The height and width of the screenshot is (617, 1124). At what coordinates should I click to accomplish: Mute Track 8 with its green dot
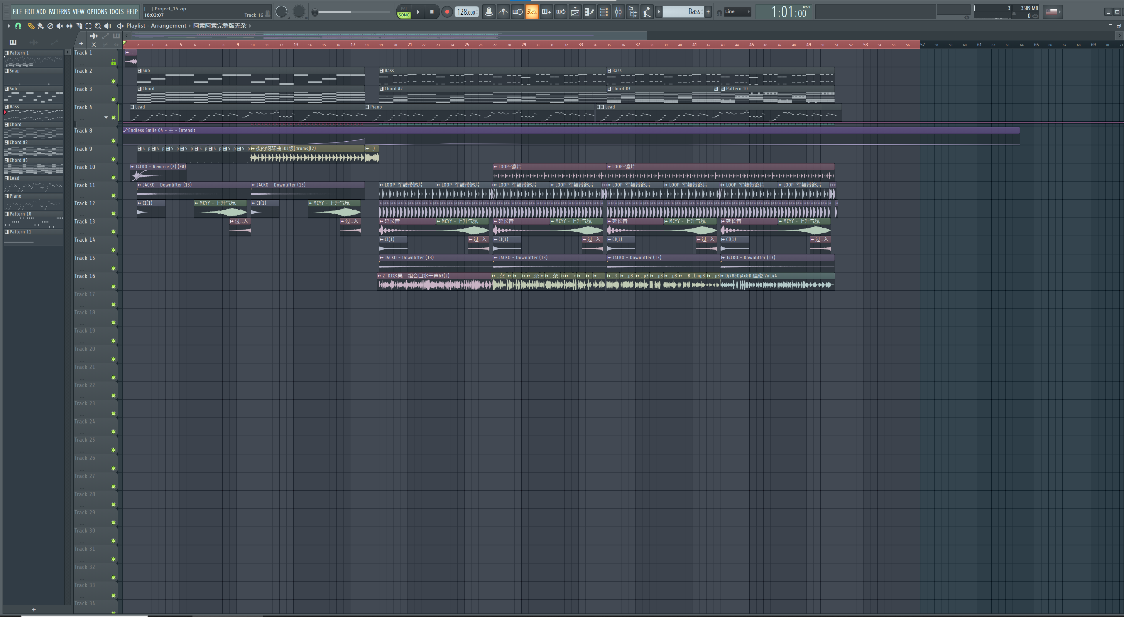(x=114, y=141)
